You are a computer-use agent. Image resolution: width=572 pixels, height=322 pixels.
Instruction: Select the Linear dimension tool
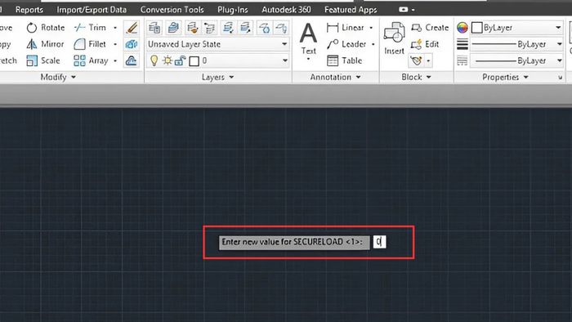(x=346, y=28)
